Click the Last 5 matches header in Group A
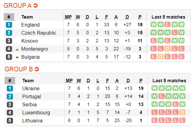The image size is (191, 127). [168, 17]
